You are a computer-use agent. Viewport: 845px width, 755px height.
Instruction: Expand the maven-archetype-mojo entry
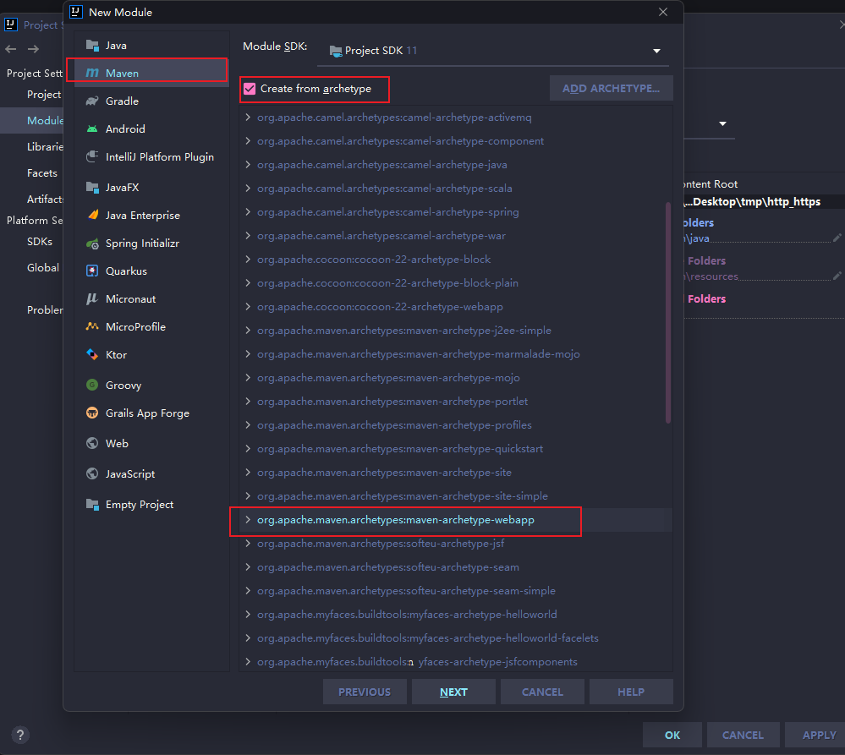pyautogui.click(x=248, y=377)
